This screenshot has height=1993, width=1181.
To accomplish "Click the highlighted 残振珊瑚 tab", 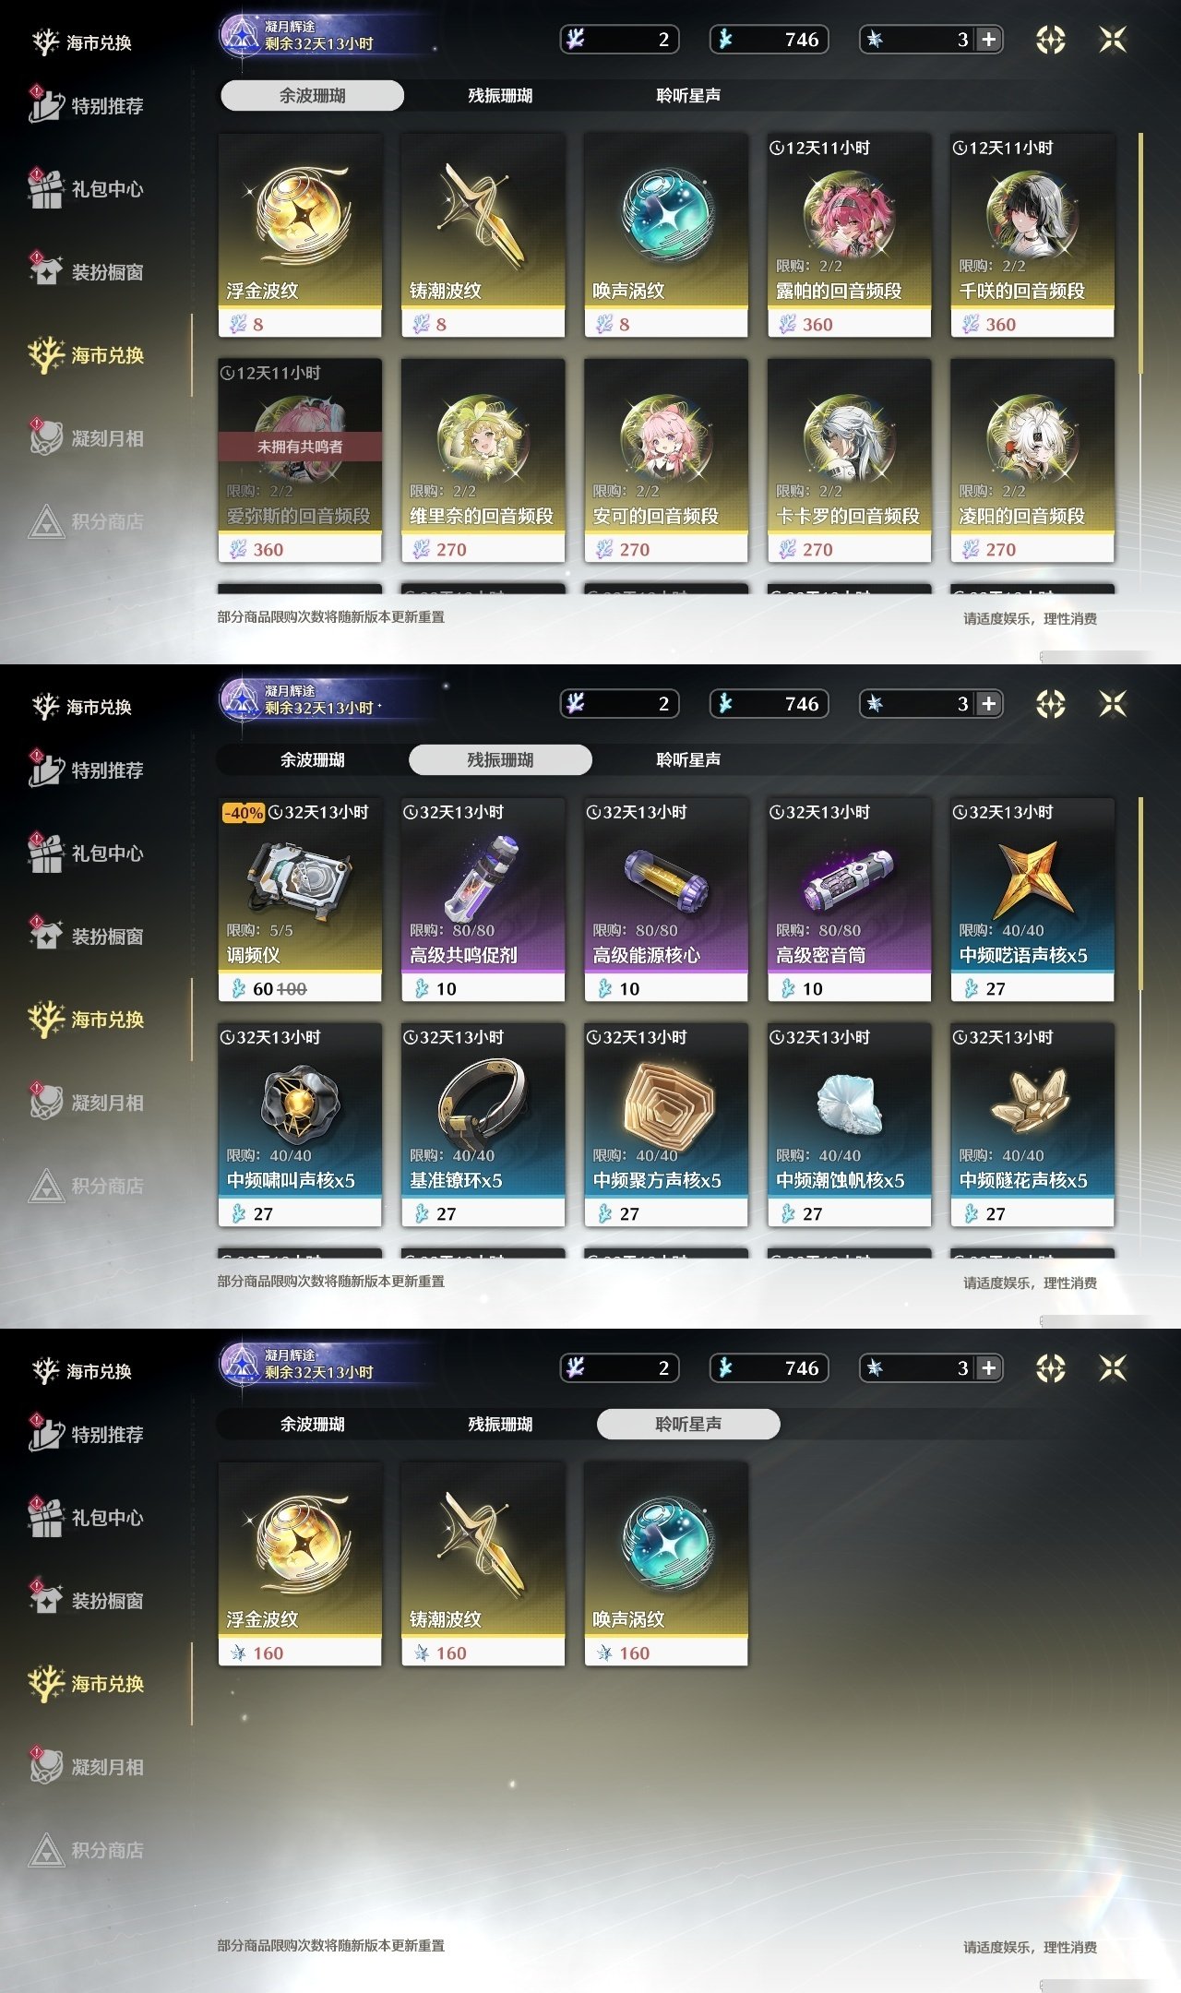I will (x=500, y=759).
